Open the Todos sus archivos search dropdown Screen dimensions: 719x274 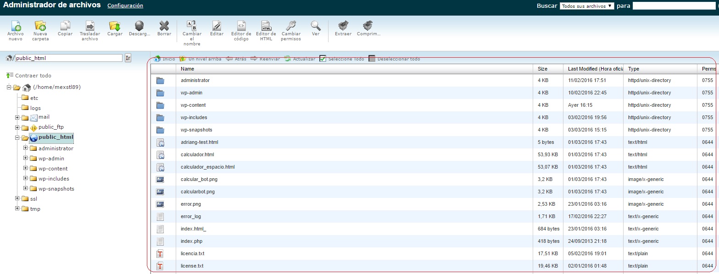click(x=587, y=6)
